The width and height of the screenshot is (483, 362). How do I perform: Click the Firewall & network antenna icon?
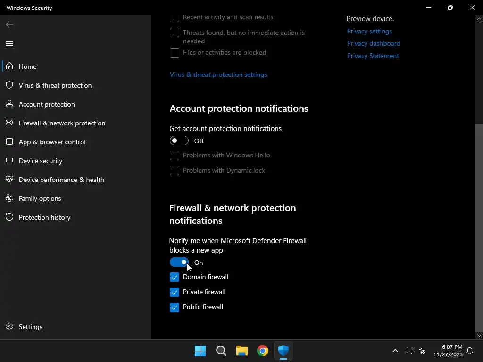coord(9,123)
